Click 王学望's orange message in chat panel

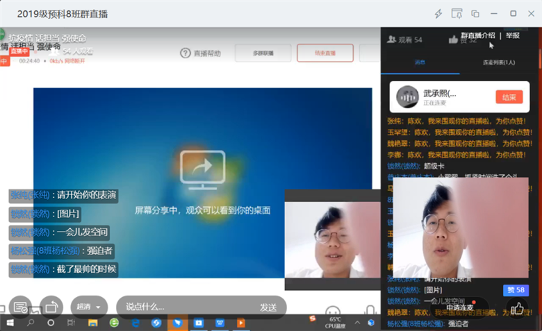(460, 133)
